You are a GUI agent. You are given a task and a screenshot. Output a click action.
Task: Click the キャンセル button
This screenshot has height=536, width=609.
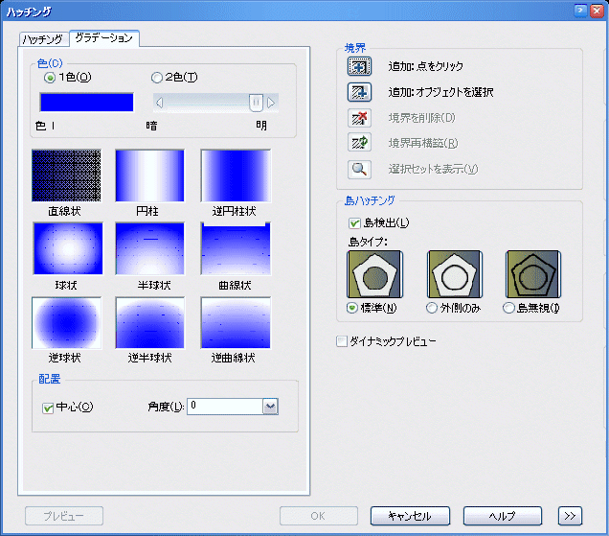point(410,516)
